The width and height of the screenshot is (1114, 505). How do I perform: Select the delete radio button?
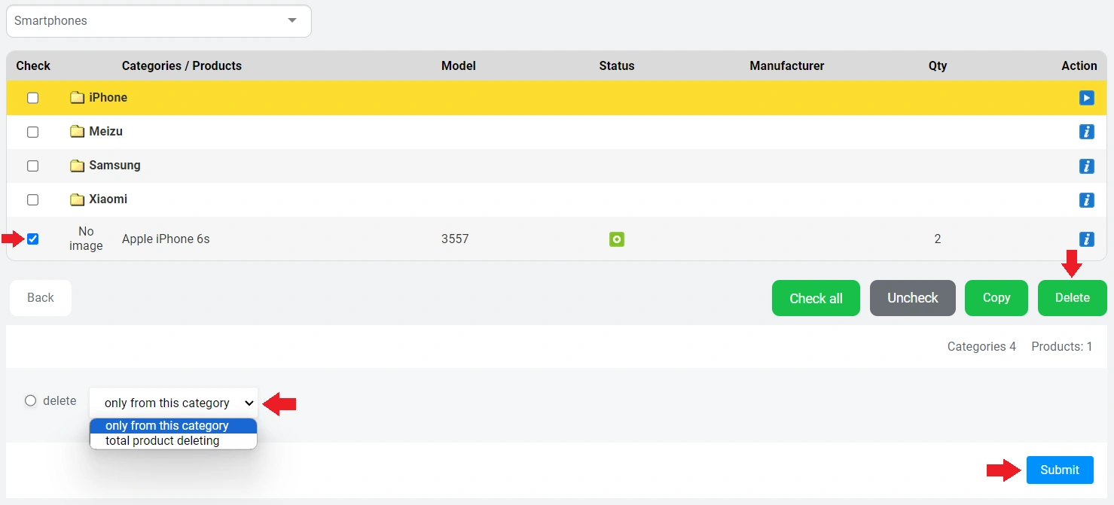tap(31, 401)
